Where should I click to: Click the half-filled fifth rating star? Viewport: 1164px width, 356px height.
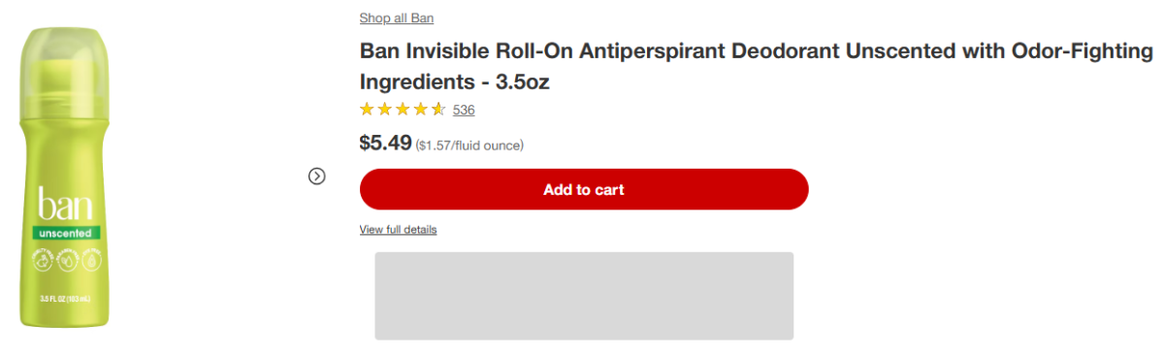coord(438,109)
